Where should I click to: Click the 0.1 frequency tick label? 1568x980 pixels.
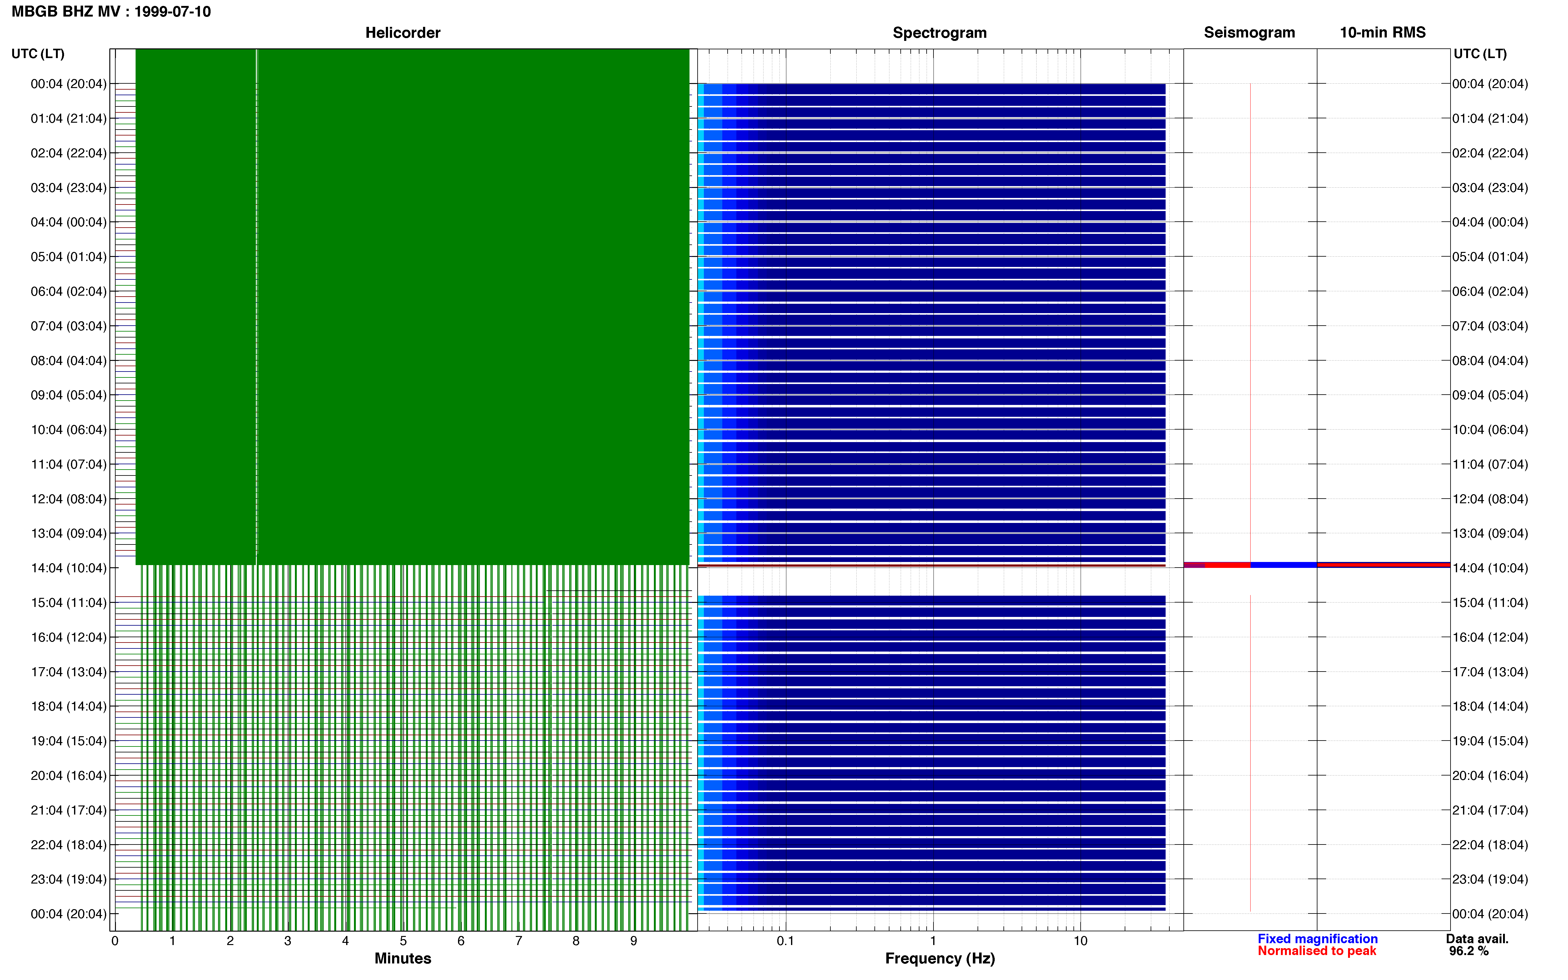point(785,940)
